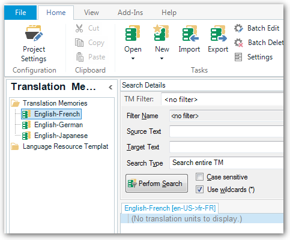This screenshot has width=290, height=240.
Task: Open the Search Type combo box
Action: click(x=226, y=163)
